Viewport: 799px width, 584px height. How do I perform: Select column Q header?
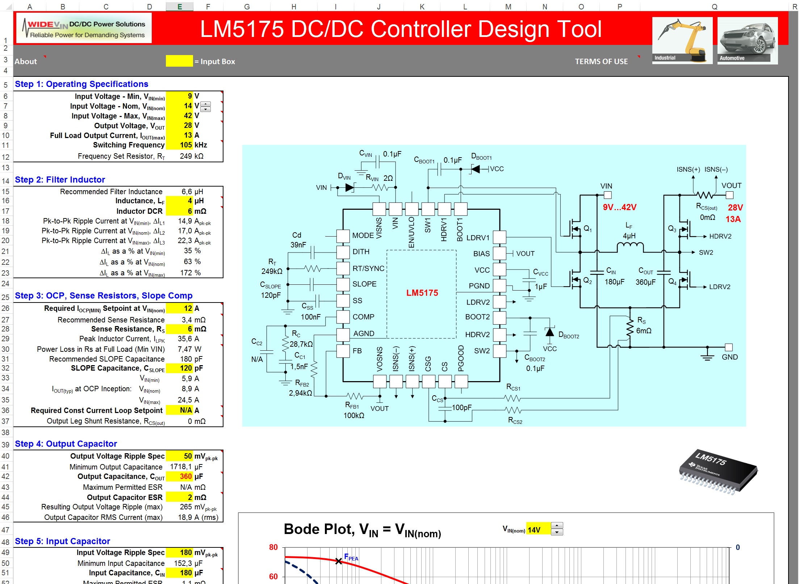click(x=714, y=7)
